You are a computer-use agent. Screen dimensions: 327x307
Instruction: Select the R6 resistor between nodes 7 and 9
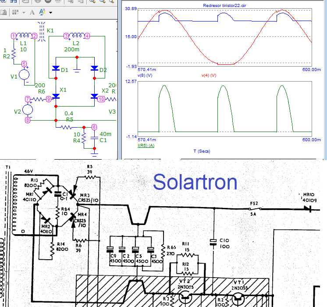38,100
